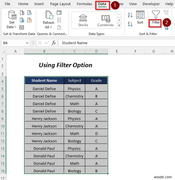Select column D header
The height and width of the screenshot is (180, 175).
(96, 51)
